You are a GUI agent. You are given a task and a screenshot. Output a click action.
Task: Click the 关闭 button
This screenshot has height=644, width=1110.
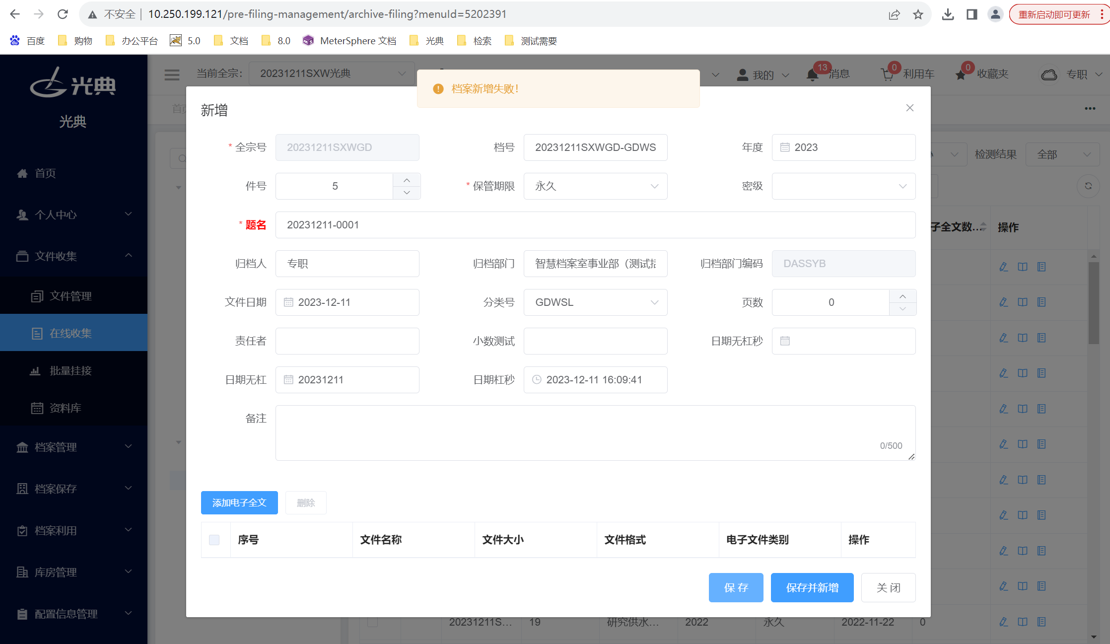tap(888, 588)
